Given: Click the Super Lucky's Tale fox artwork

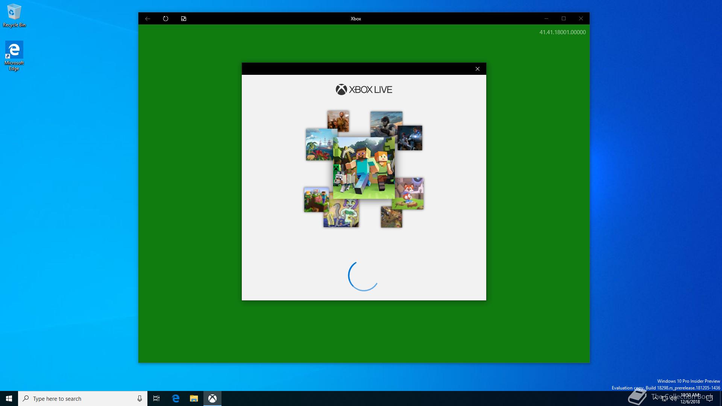Looking at the screenshot, I should [409, 194].
